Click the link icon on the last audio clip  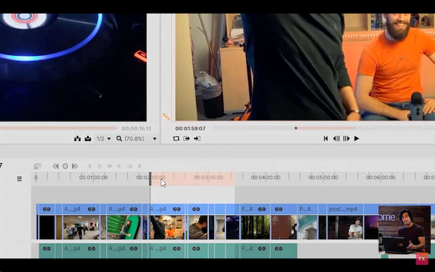pos(278,249)
